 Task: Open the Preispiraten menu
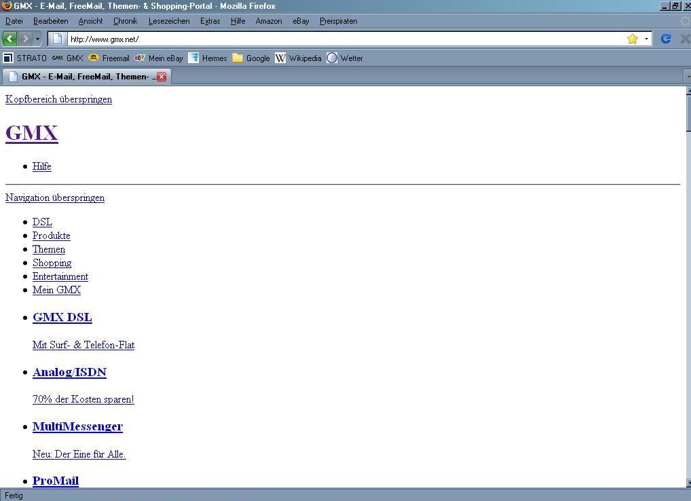tap(339, 21)
